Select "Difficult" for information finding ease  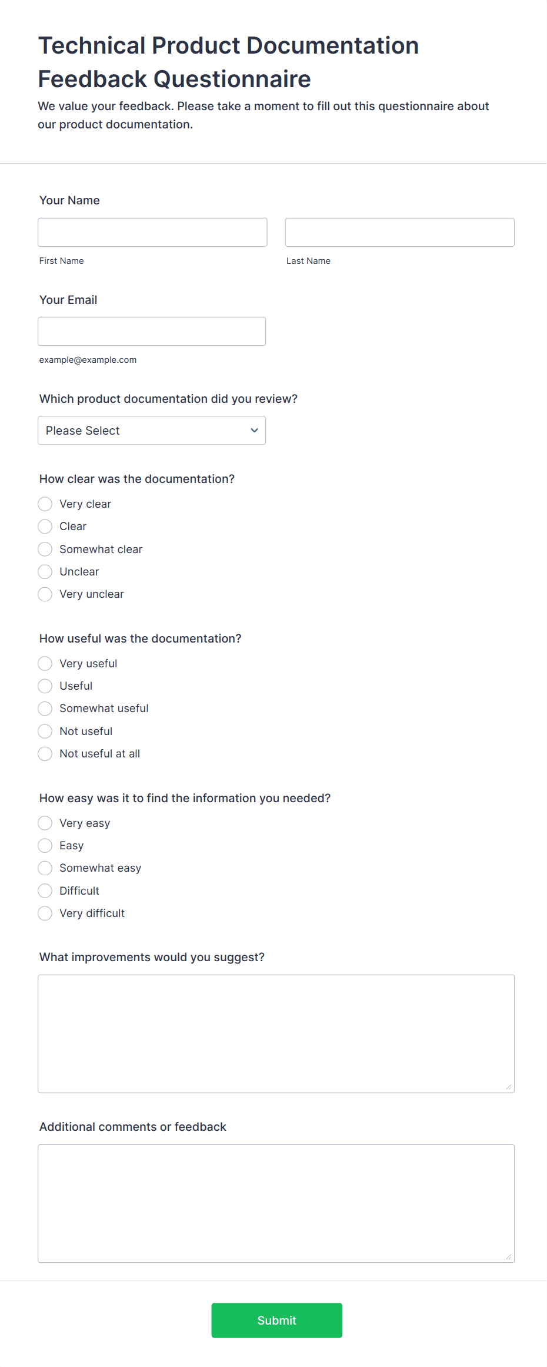(x=45, y=891)
